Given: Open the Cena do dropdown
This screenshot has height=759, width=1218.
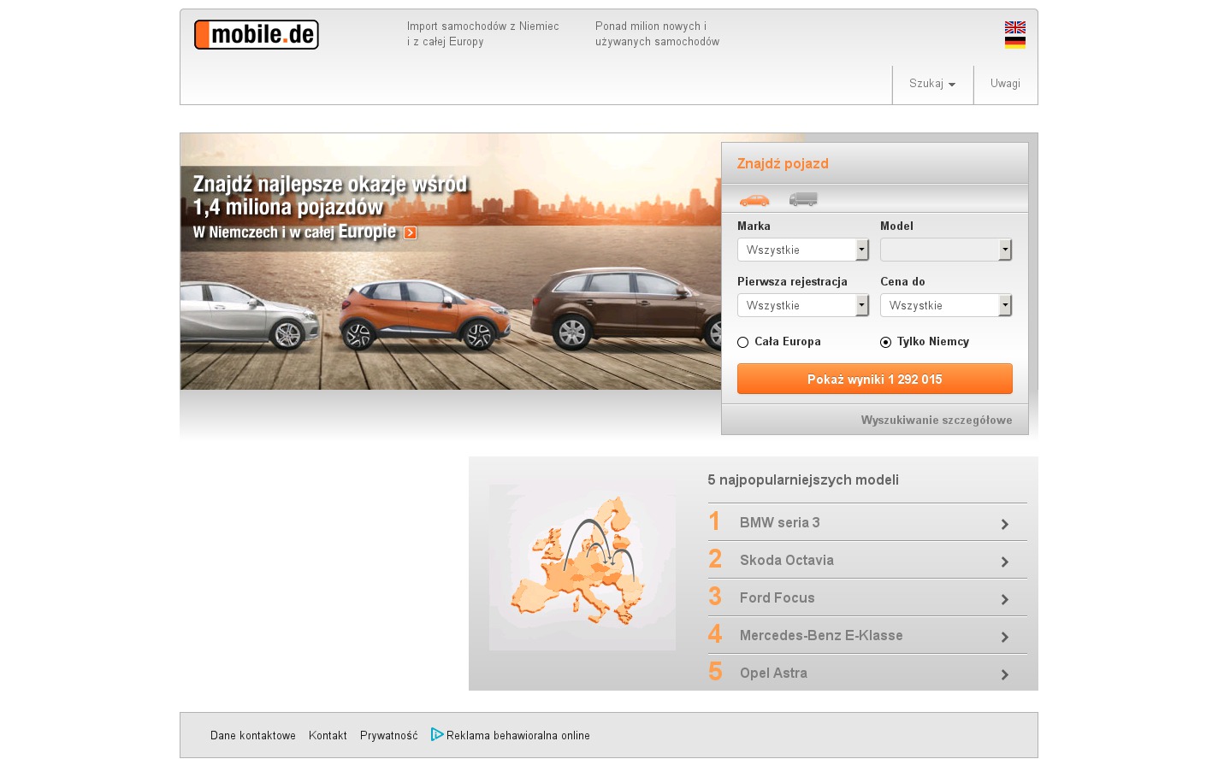Looking at the screenshot, I should pos(945,305).
